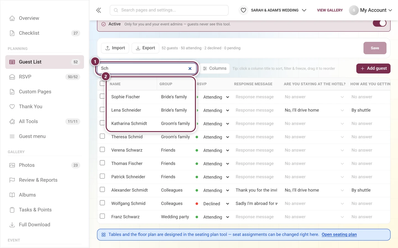Click the RSVP envelope icon in sidebar
Screen dimensions: 398x248
12,77
